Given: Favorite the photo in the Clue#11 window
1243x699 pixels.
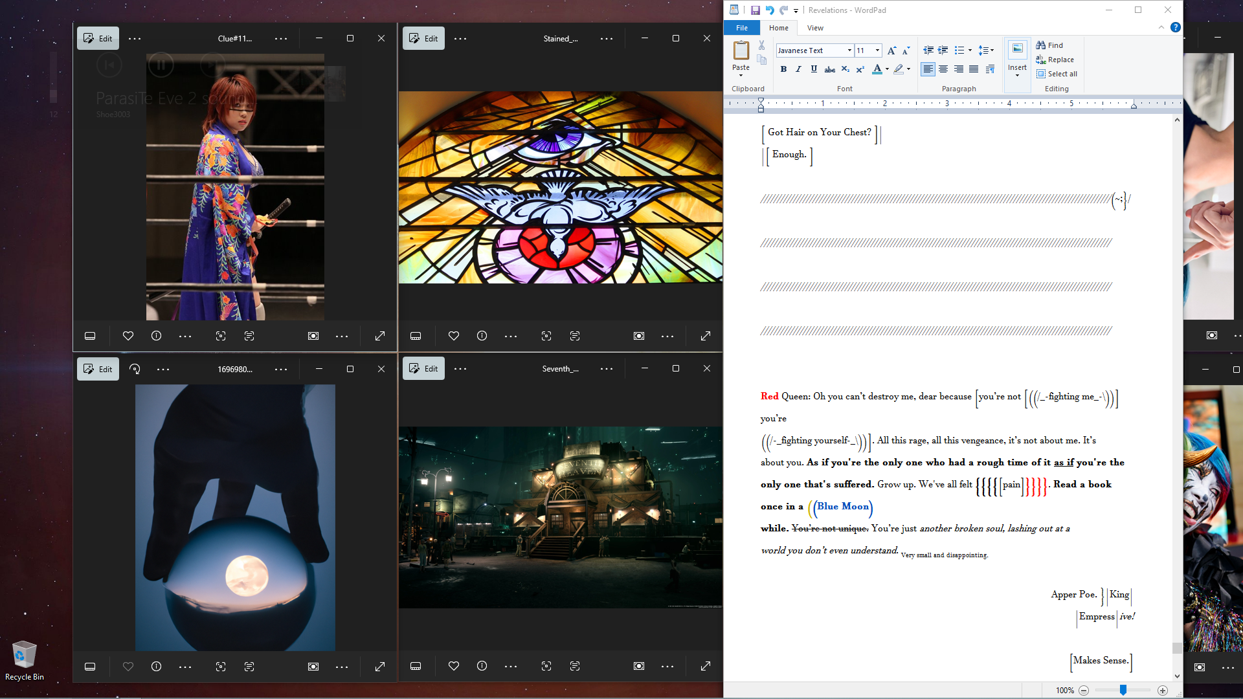Looking at the screenshot, I should 128,336.
